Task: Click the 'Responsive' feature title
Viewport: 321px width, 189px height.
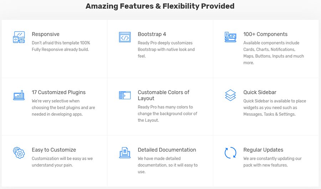Action: (46, 34)
